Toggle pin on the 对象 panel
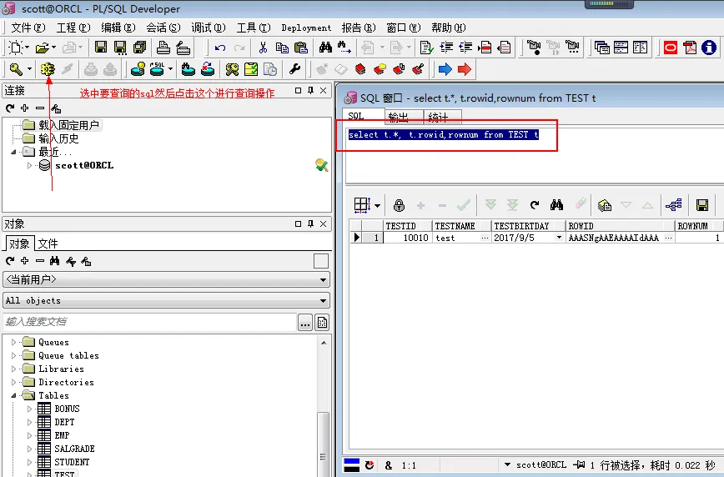Viewport: 724px width, 477px height. point(310,223)
